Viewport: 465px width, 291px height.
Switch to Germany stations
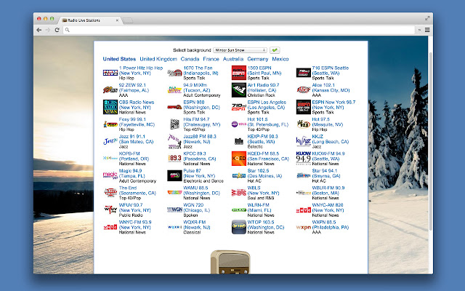click(x=258, y=59)
